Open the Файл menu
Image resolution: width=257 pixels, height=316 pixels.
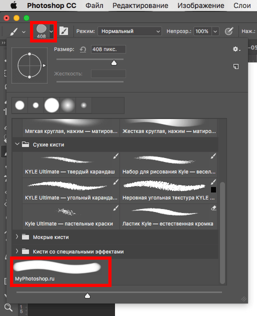coord(94,5)
